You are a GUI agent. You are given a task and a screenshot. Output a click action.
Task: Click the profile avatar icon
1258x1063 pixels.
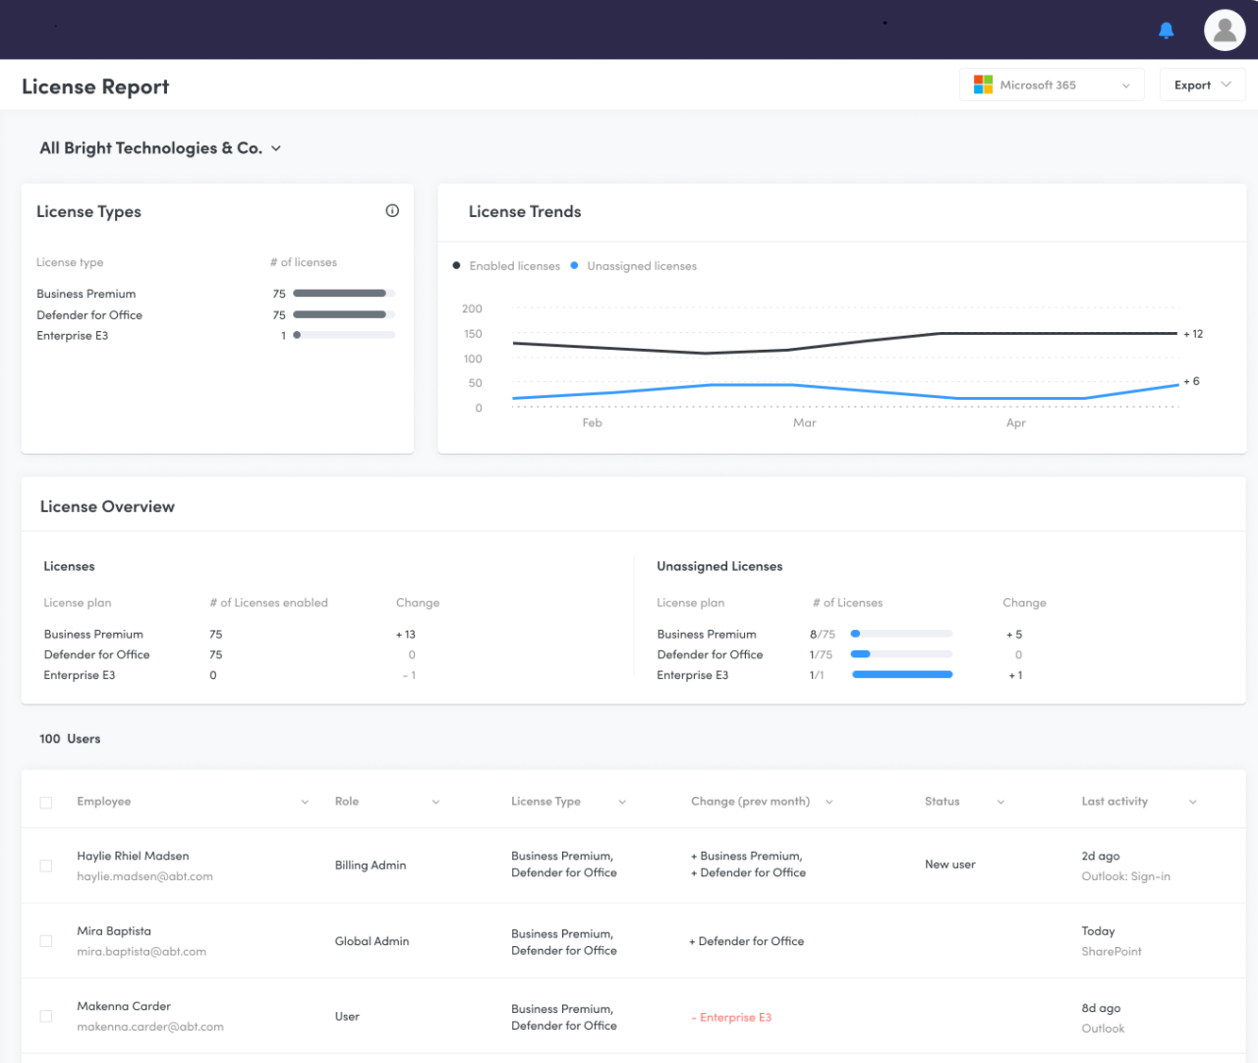coord(1224,29)
